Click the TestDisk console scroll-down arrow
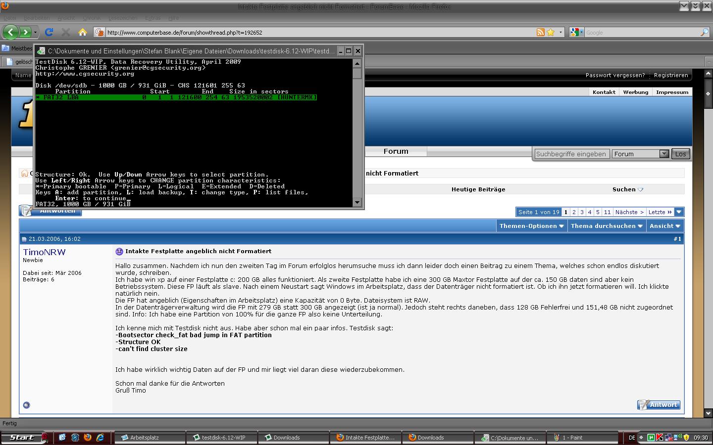This screenshot has width=713, height=445. coord(357,202)
